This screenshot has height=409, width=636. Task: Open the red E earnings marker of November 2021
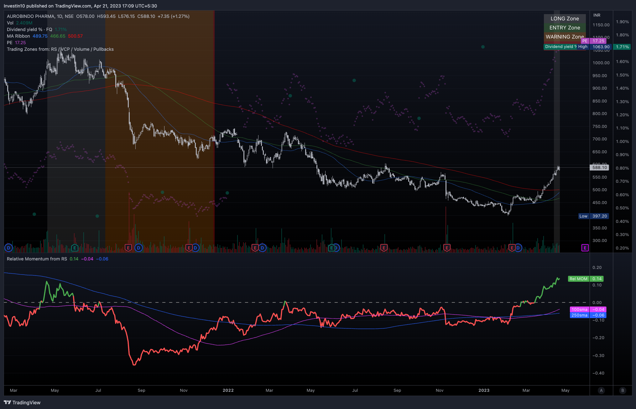[189, 248]
